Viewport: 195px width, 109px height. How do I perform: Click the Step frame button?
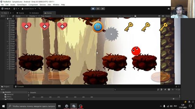[x=103, y=9]
